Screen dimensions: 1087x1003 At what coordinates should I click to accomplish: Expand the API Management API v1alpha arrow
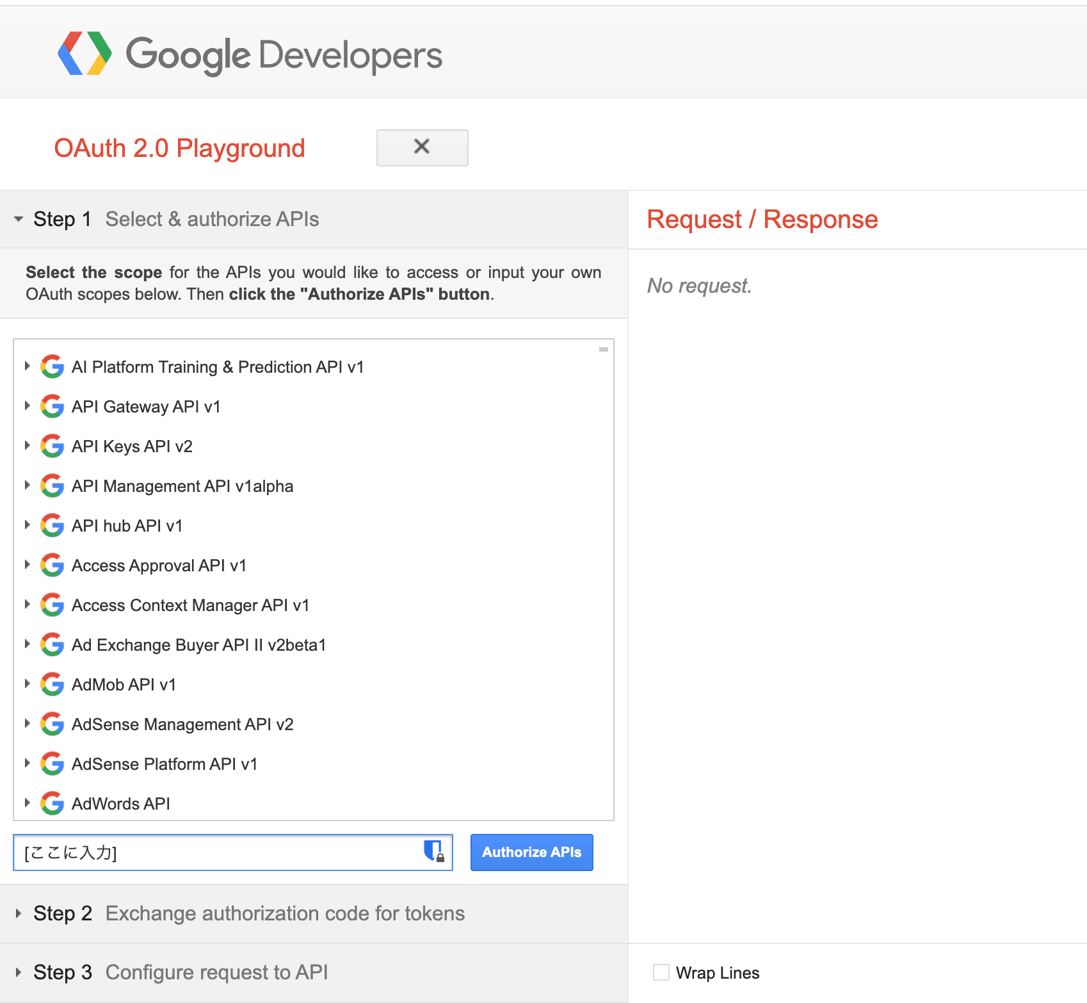(27, 485)
